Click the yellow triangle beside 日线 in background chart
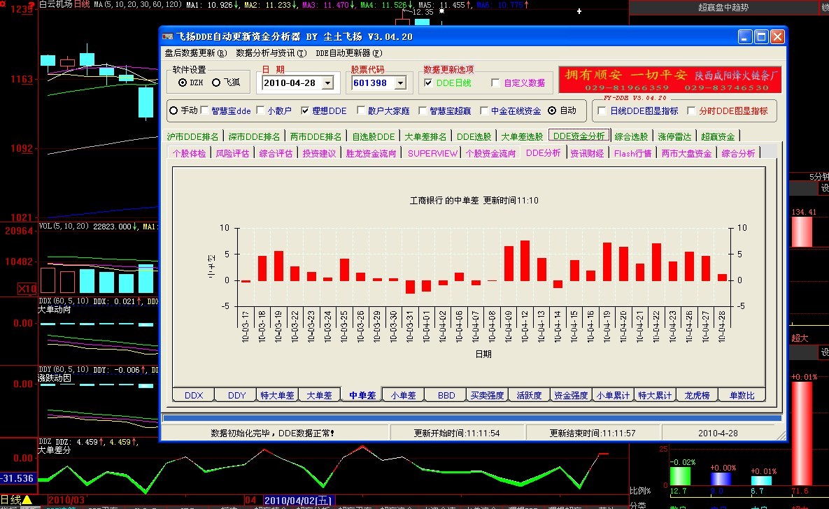Viewport: 829px width, 509px height. pyautogui.click(x=27, y=499)
